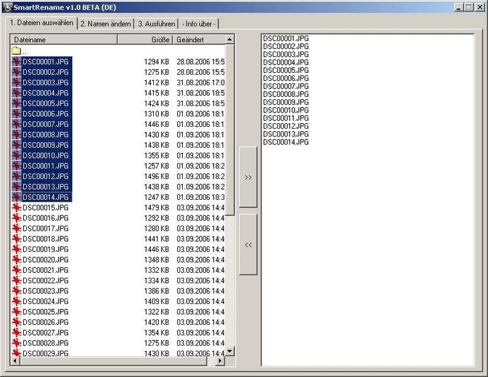
Task: Click the red icon of DSC00019.JPG
Action: click(16, 249)
